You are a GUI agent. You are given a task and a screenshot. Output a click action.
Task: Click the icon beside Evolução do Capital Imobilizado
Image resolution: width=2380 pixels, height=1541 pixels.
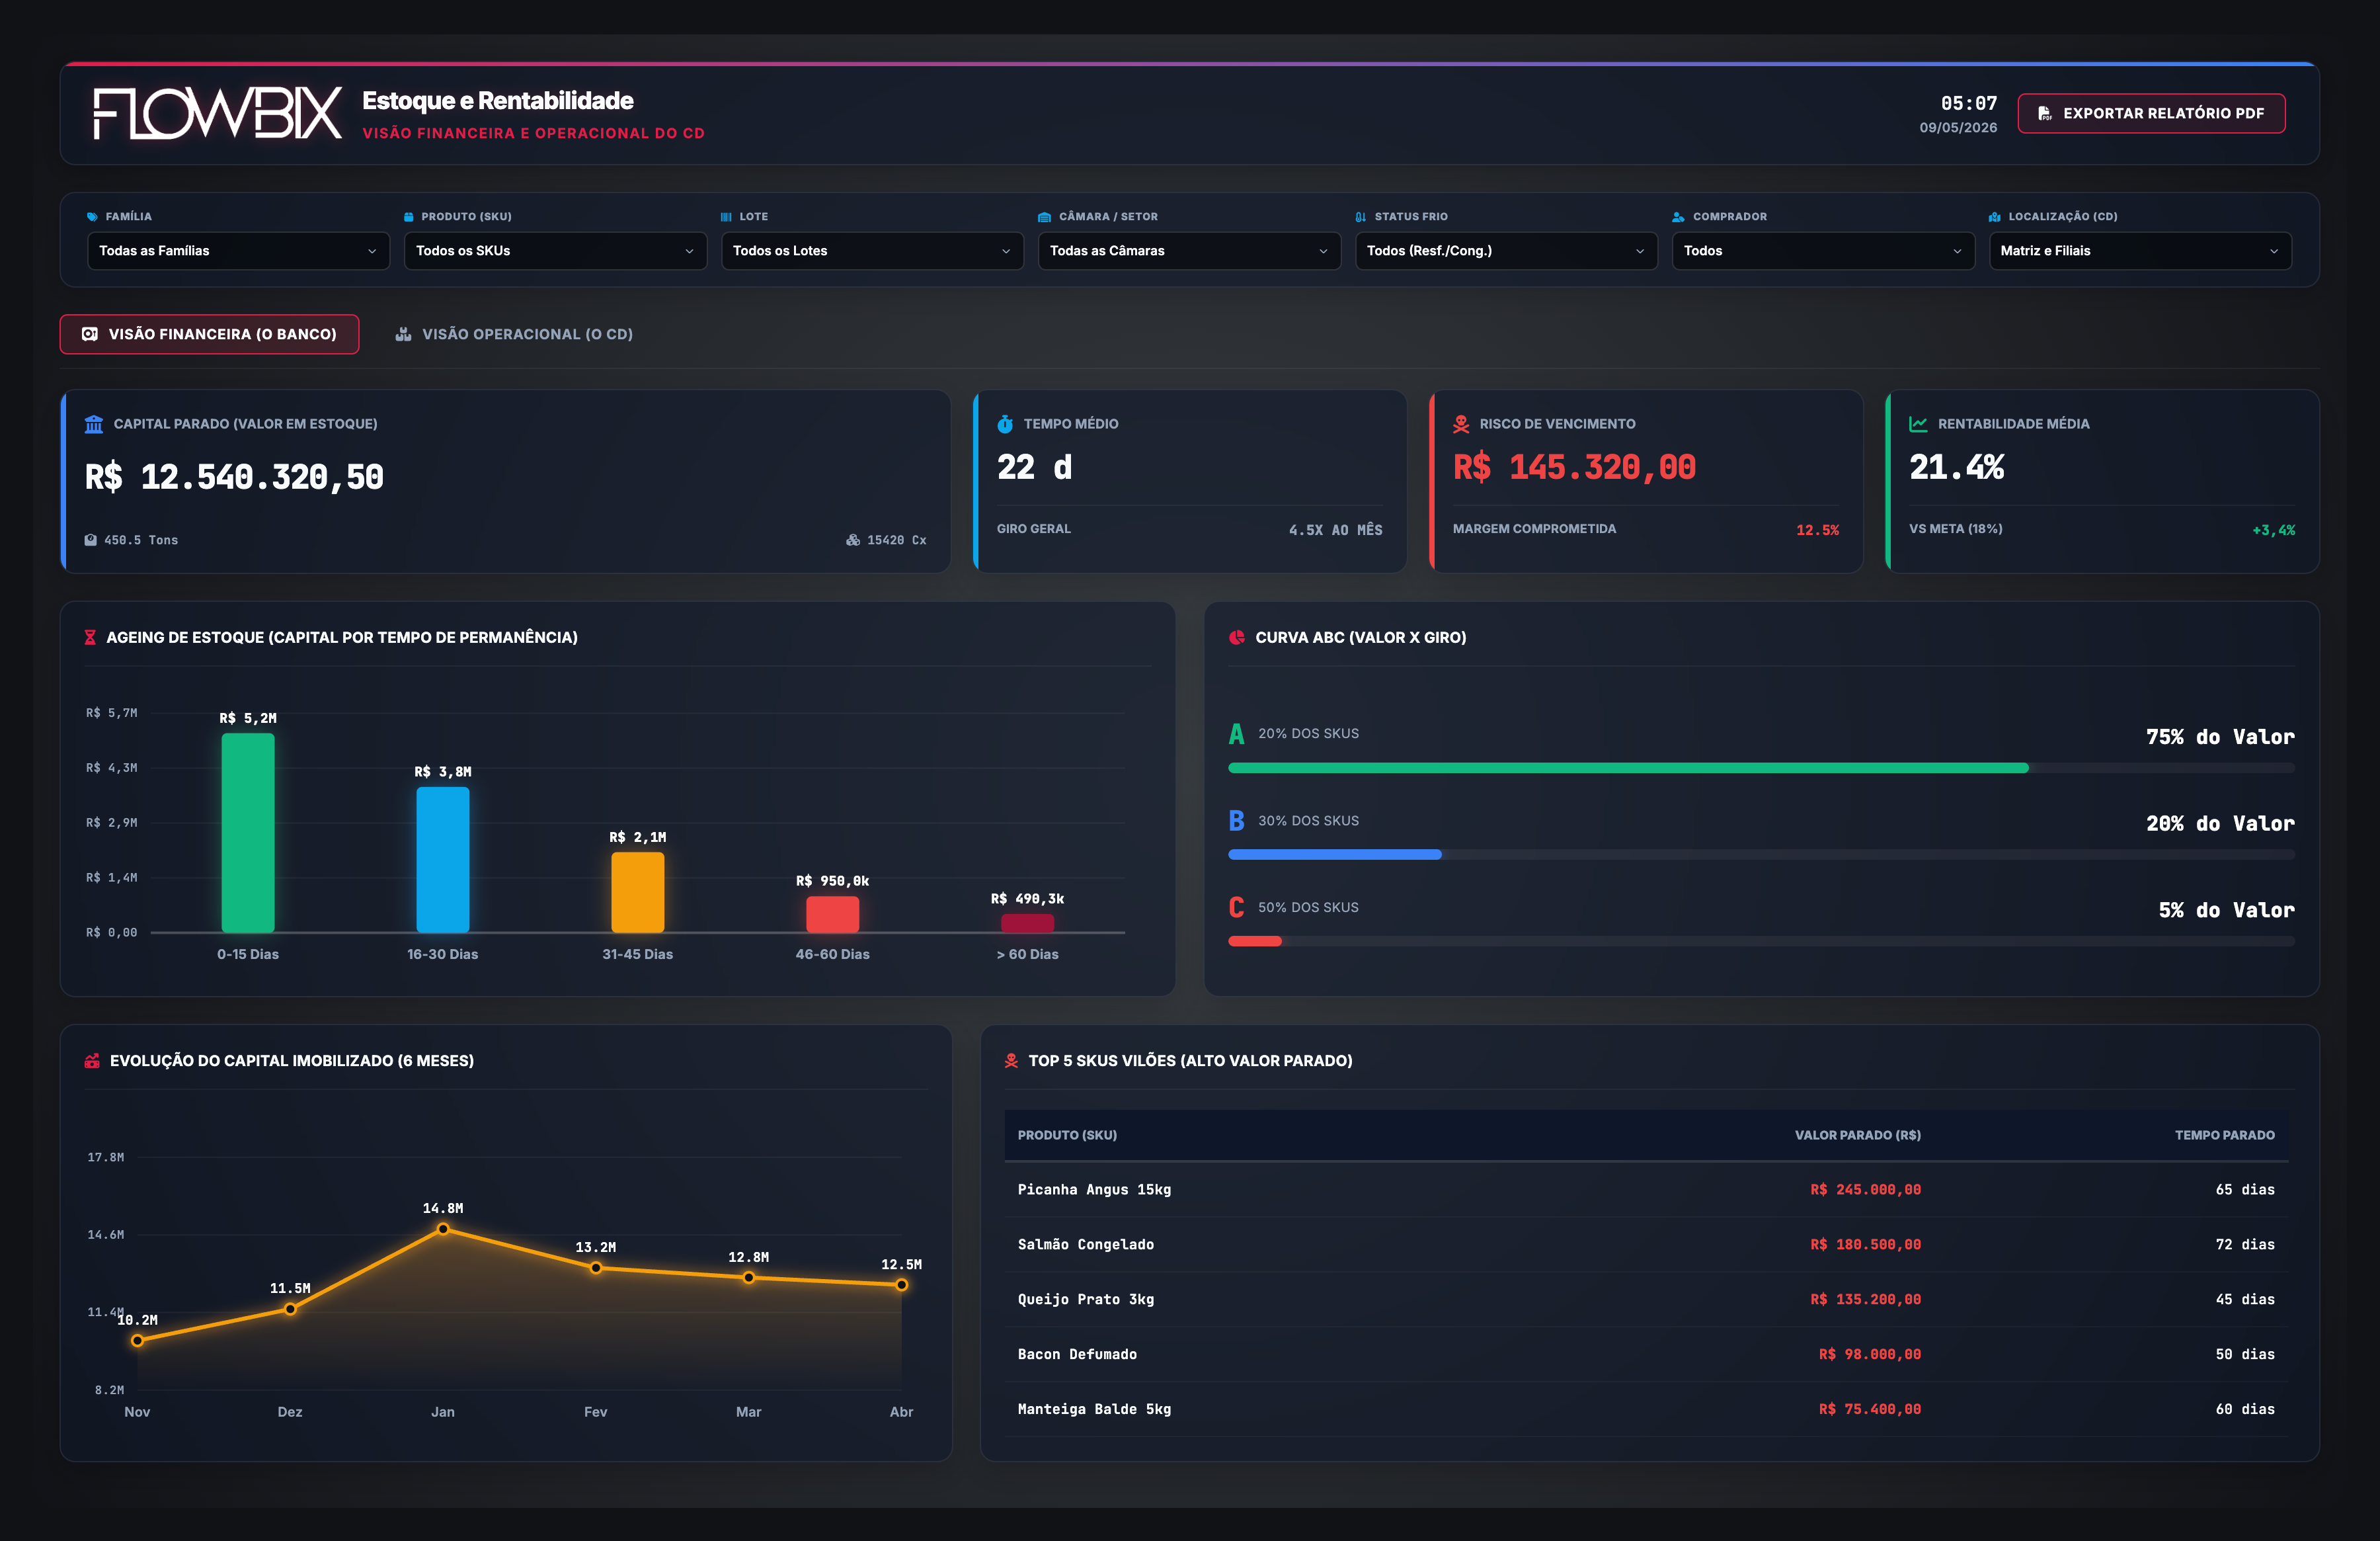[92, 1061]
